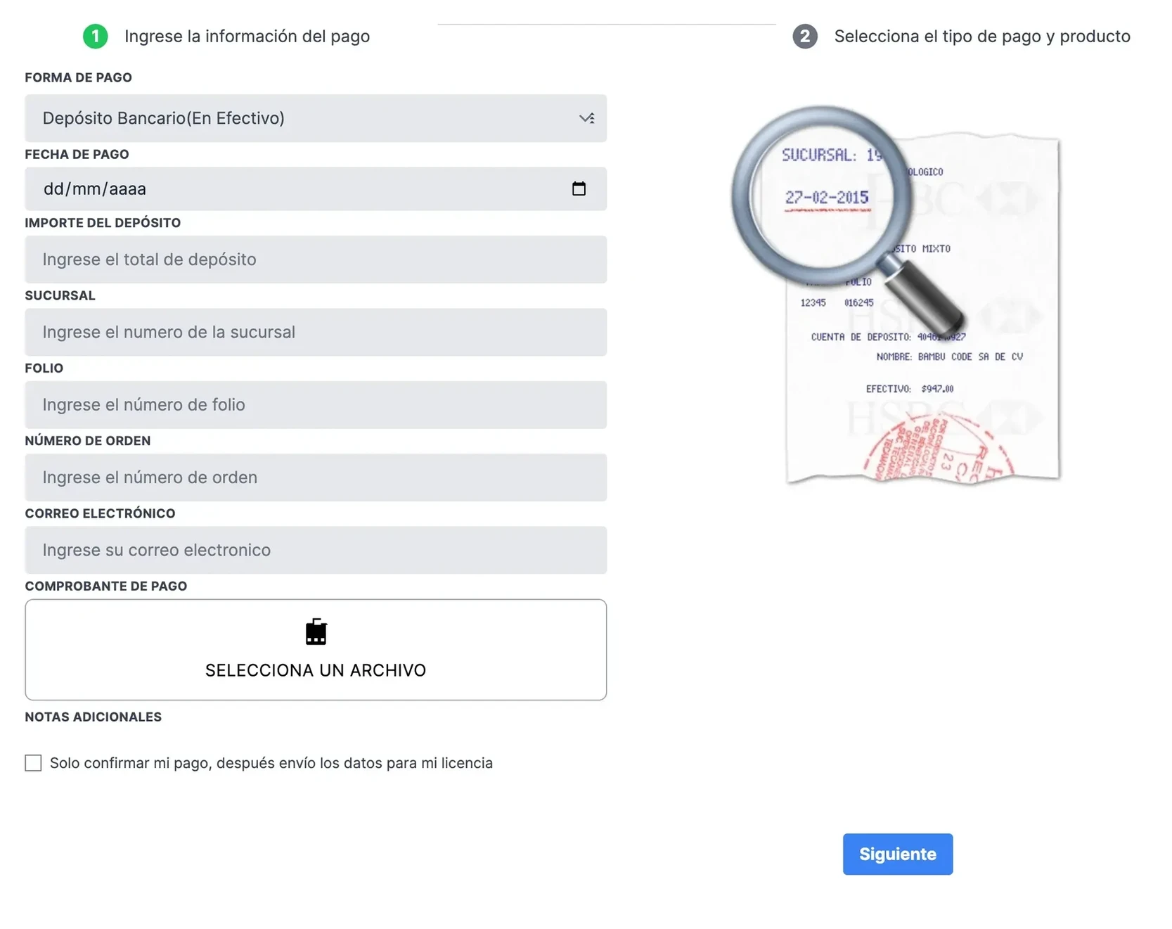Focus the Correo Electrónico input
1172x929 pixels.
click(316, 550)
